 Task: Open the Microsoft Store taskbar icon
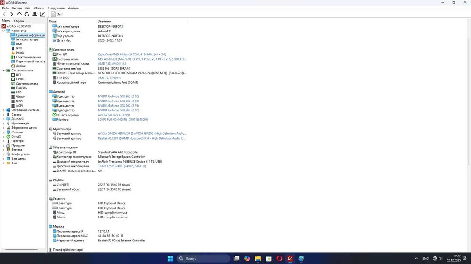[268, 258]
